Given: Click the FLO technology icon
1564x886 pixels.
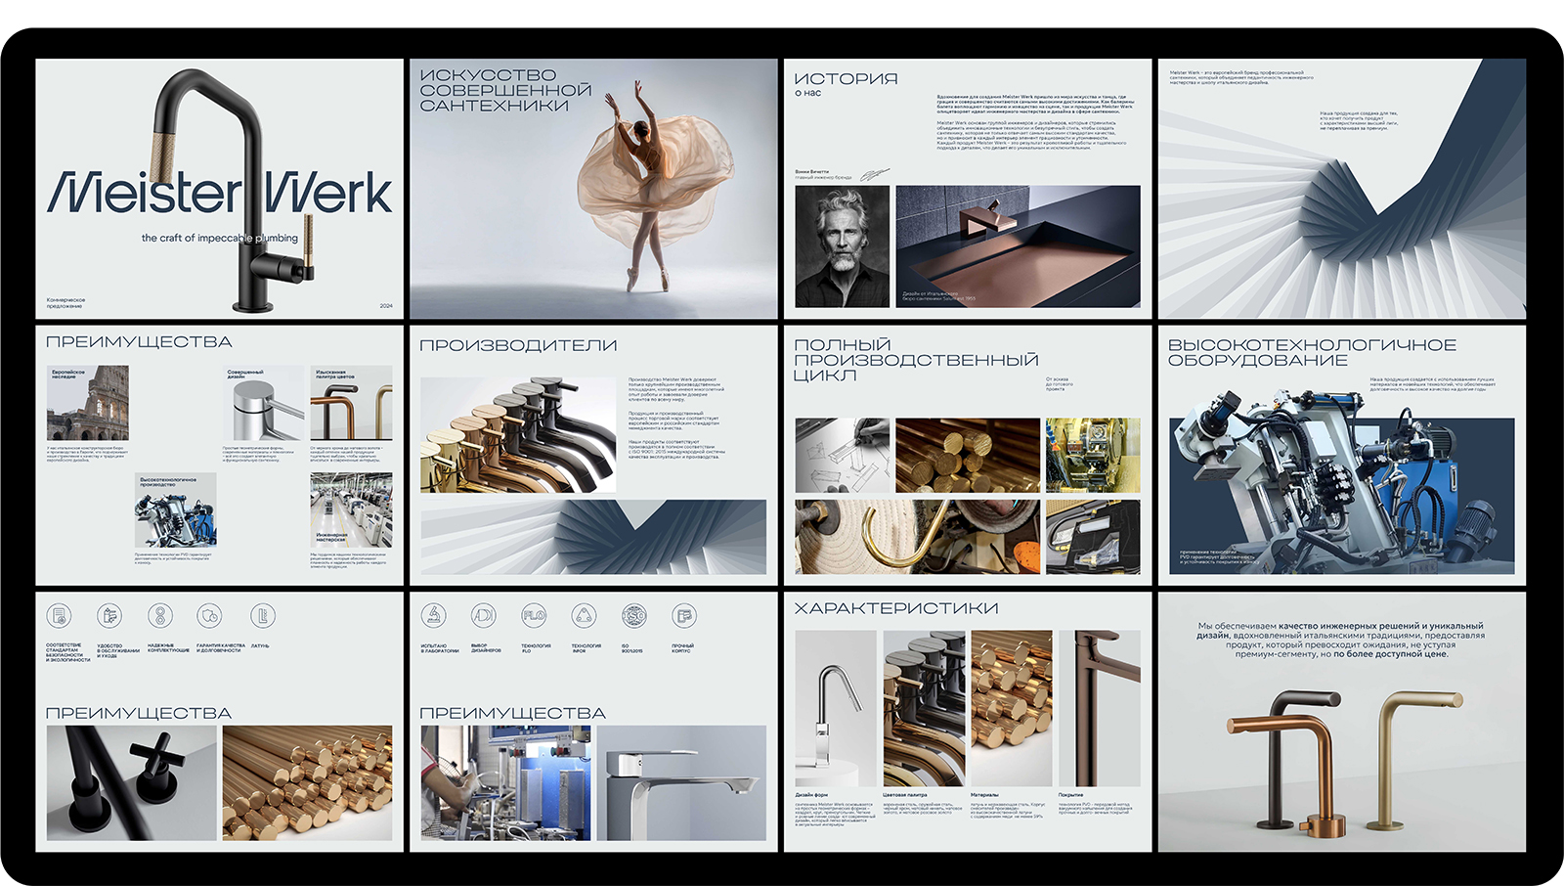Looking at the screenshot, I should click(x=534, y=616).
